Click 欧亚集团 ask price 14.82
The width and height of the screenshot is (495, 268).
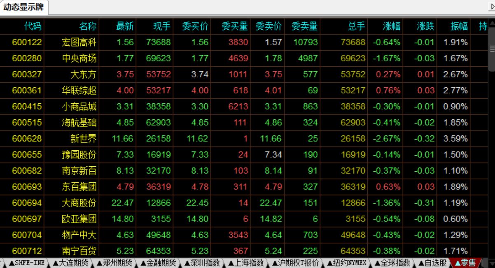(271, 219)
